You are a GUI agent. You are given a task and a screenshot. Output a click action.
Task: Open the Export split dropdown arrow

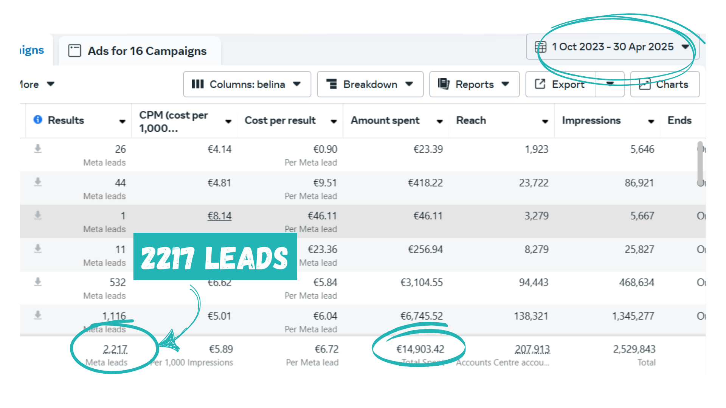pos(610,84)
